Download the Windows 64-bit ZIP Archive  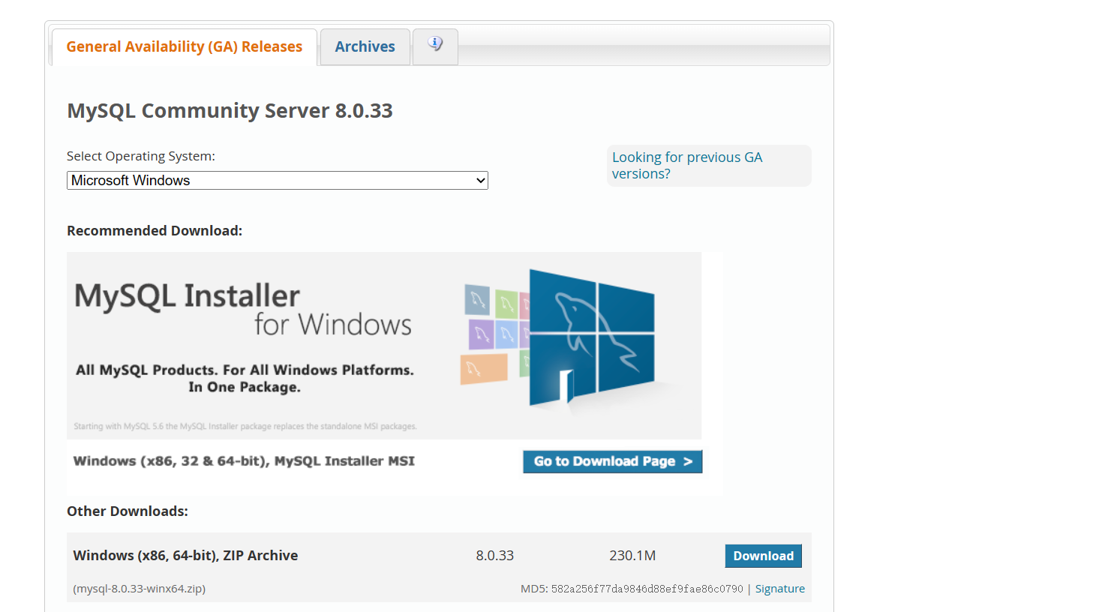(x=764, y=556)
